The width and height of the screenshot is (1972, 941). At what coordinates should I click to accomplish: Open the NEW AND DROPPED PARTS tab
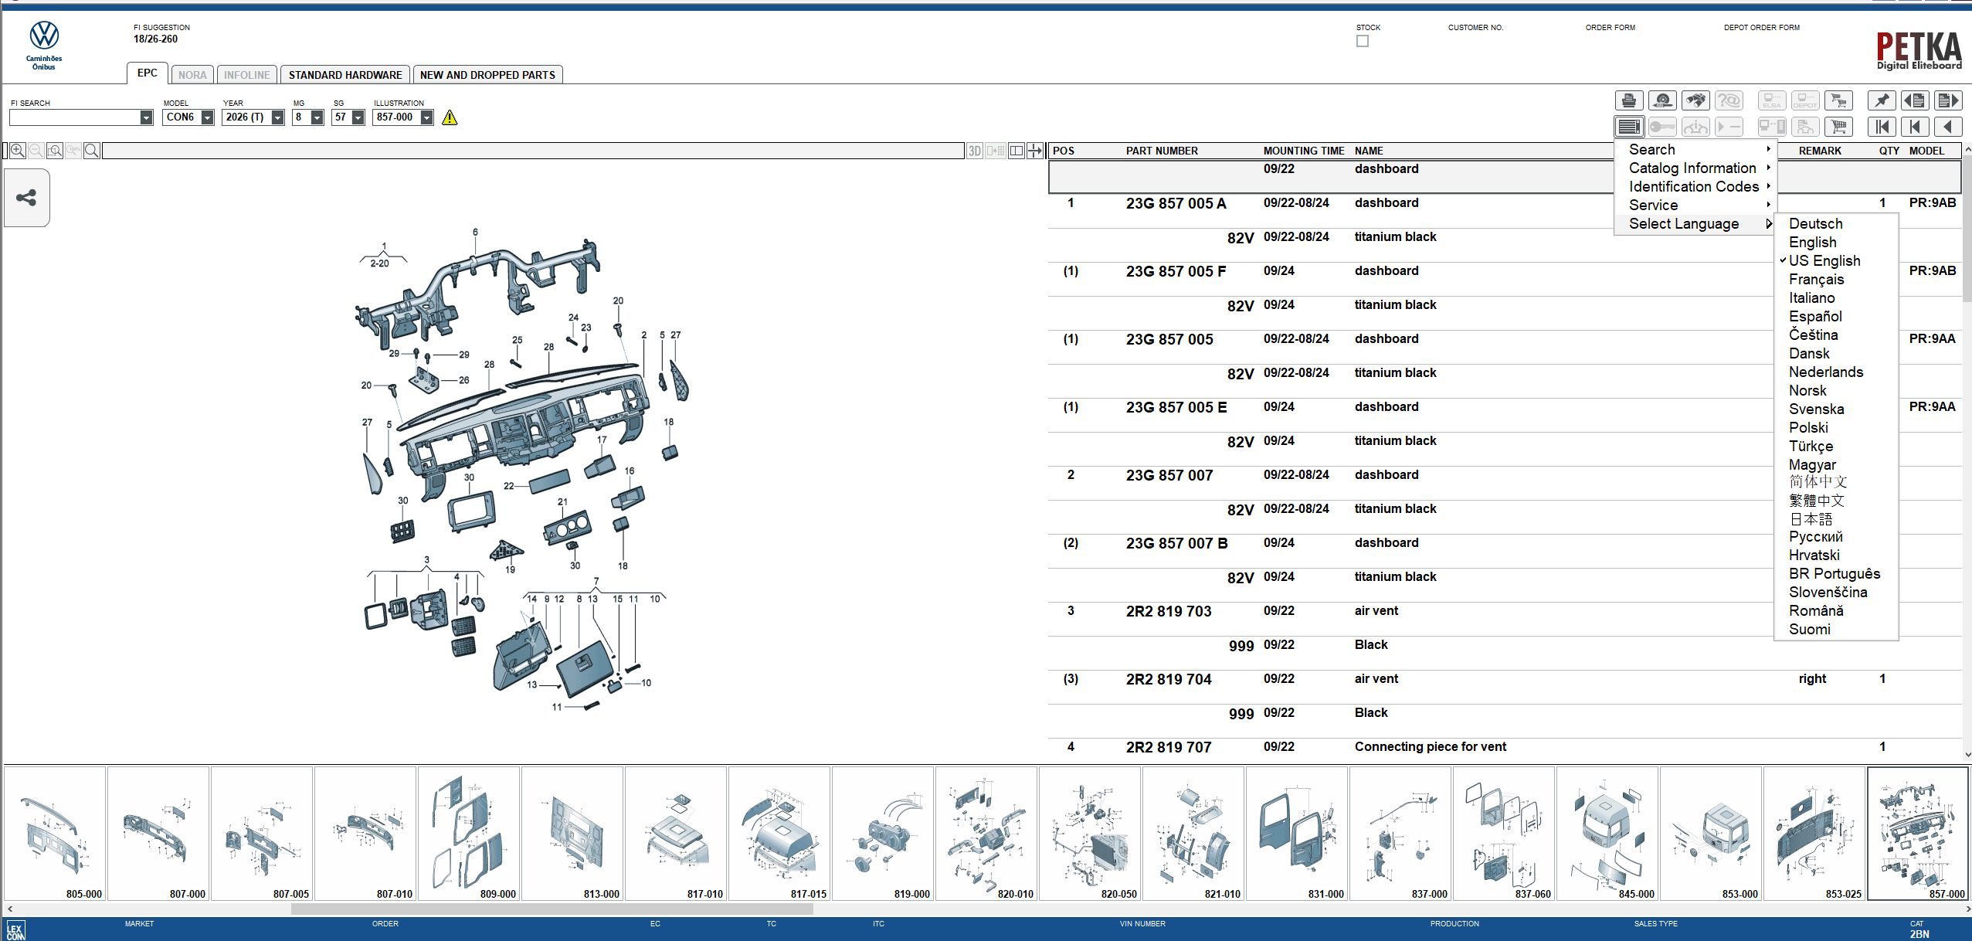487,75
